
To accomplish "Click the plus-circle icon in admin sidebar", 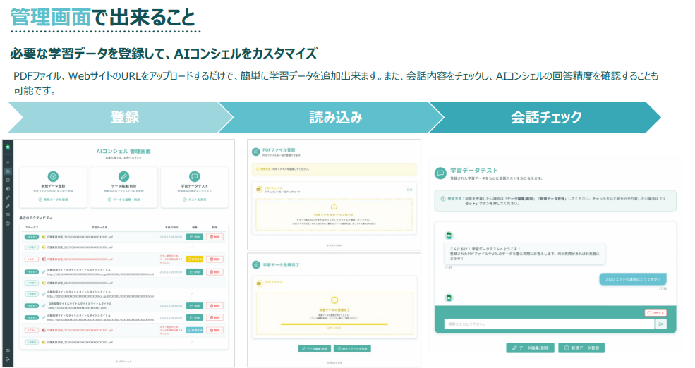I will coord(8,180).
